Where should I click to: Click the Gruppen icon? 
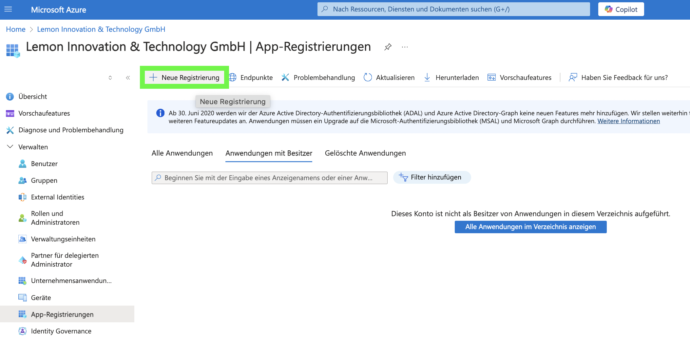pyautogui.click(x=23, y=180)
